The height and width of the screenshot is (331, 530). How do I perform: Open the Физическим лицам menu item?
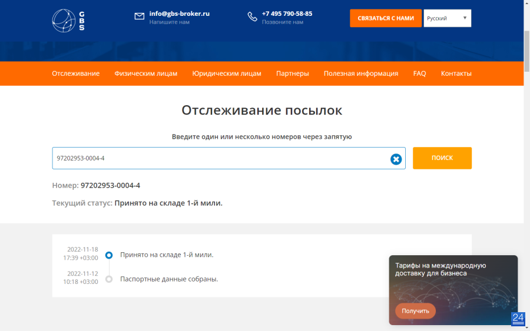tap(145, 73)
